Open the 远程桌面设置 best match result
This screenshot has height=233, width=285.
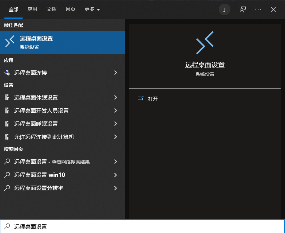pos(62,43)
